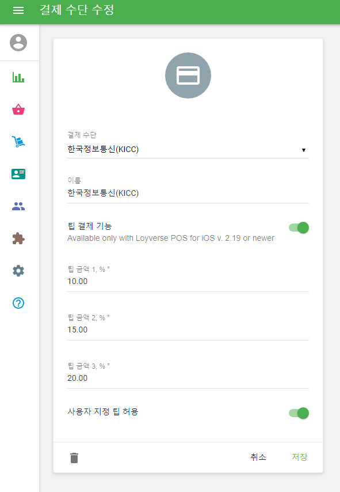Click the 취소 cancel button
Viewport: 340px width, 492px height.
click(x=258, y=457)
